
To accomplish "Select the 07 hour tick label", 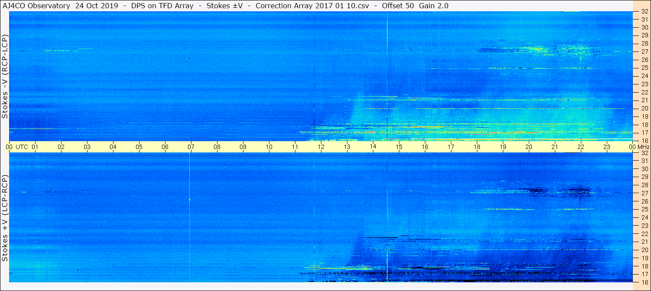I will [x=191, y=147].
